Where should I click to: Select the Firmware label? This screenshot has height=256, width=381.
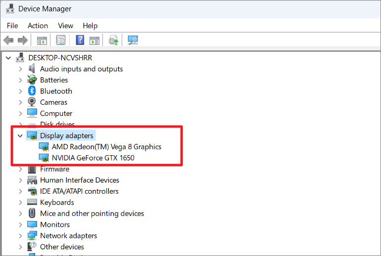[x=54, y=169]
